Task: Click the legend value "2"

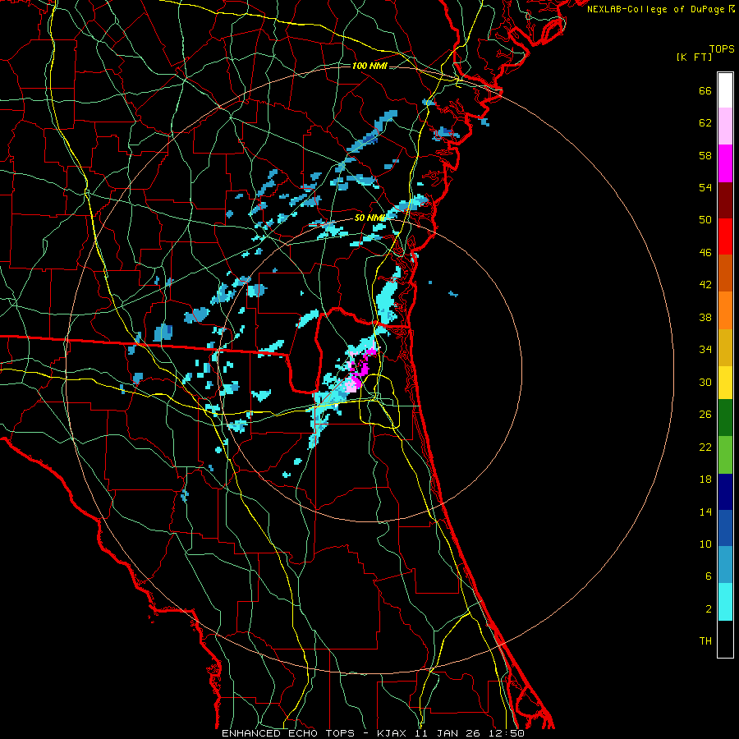Action: [709, 609]
